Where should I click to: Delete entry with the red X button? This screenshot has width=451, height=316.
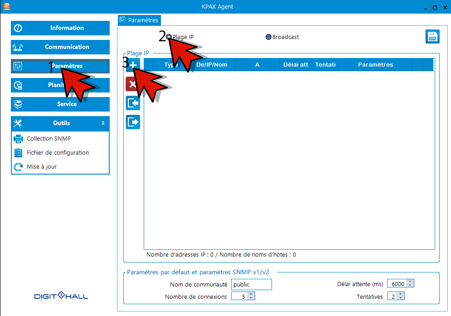(133, 84)
